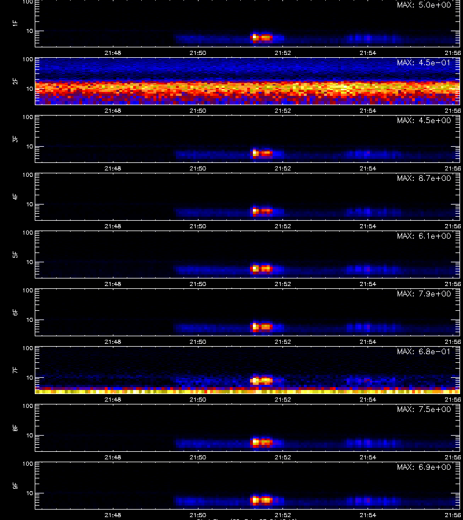Click the '21:54' tick label under panel 9F
Viewport: 463px width, 520px height.
[368, 515]
